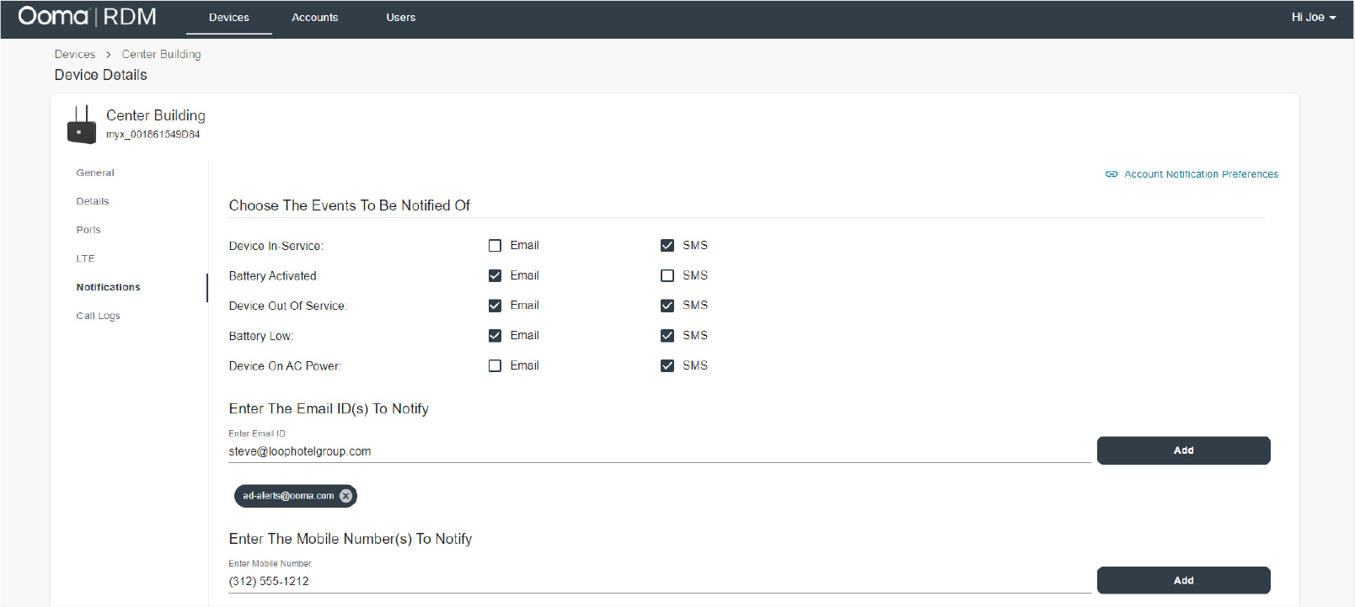Open the Hi Joe user dropdown
Viewport: 1355px width, 607px height.
(1313, 18)
